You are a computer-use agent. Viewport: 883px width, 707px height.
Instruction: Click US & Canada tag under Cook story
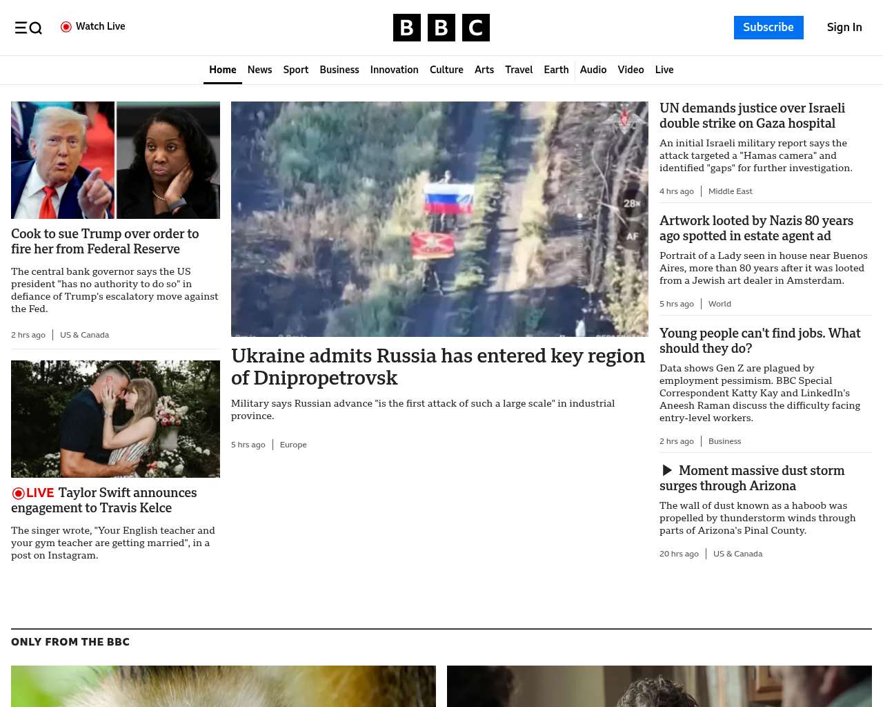tap(84, 335)
